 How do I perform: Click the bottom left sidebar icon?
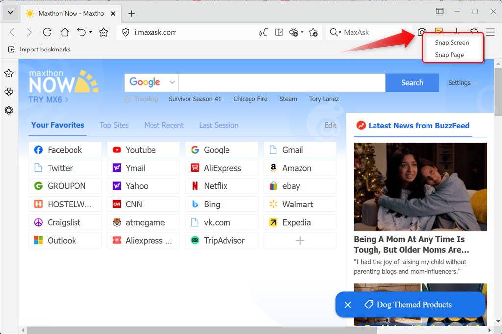pos(9,110)
